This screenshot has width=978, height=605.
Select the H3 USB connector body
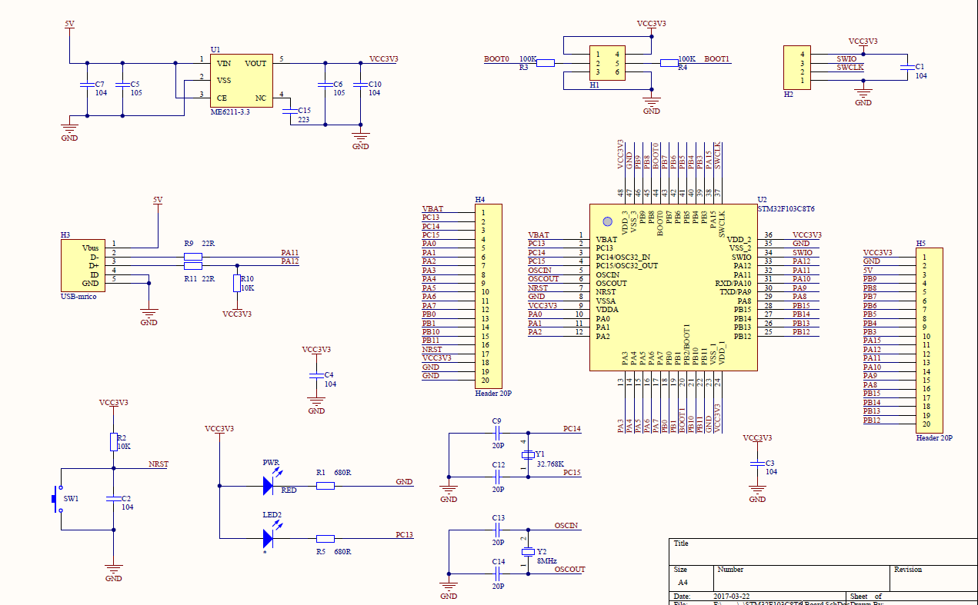(x=82, y=265)
